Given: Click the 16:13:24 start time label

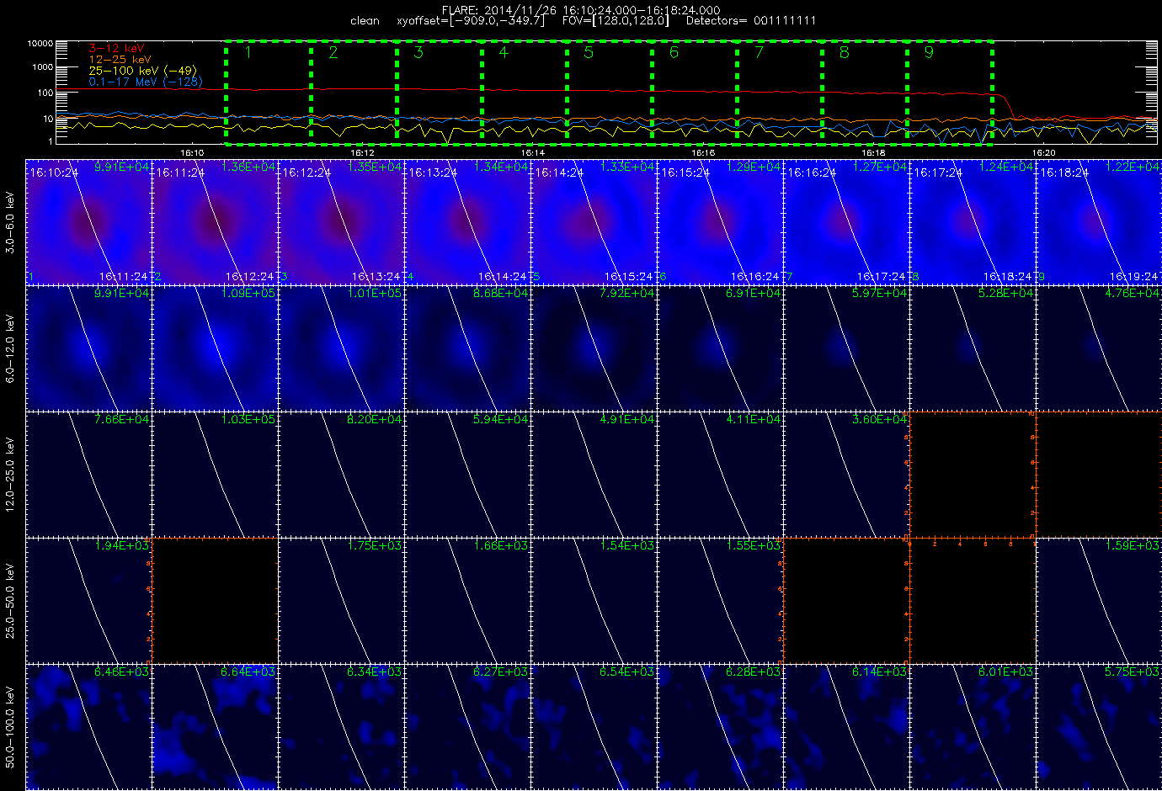Looking at the screenshot, I should click(x=433, y=173).
